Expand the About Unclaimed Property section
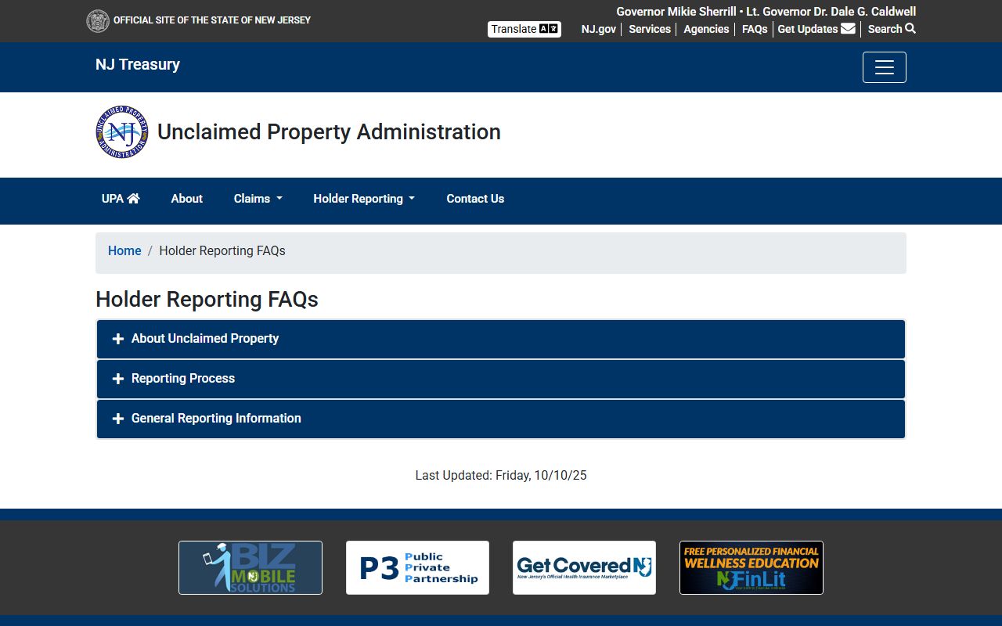This screenshot has height=626, width=1002. pos(501,339)
